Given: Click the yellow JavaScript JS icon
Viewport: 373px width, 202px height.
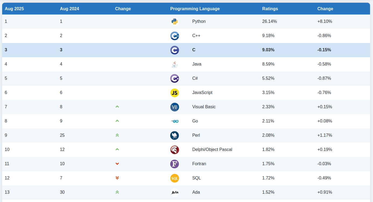Looking at the screenshot, I should coord(175,93).
